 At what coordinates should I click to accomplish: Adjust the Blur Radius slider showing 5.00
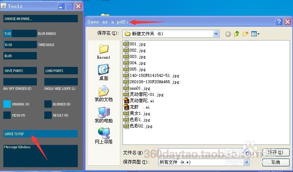(x=20, y=33)
